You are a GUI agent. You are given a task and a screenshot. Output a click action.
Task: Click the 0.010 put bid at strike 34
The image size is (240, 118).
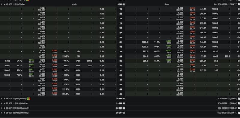click(169, 55)
